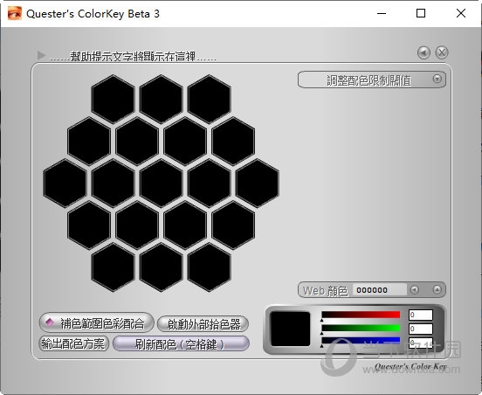This screenshot has width=482, height=395.
Task: Expand the 調整配色限制閾值 dropdown arrow
Action: coord(437,79)
